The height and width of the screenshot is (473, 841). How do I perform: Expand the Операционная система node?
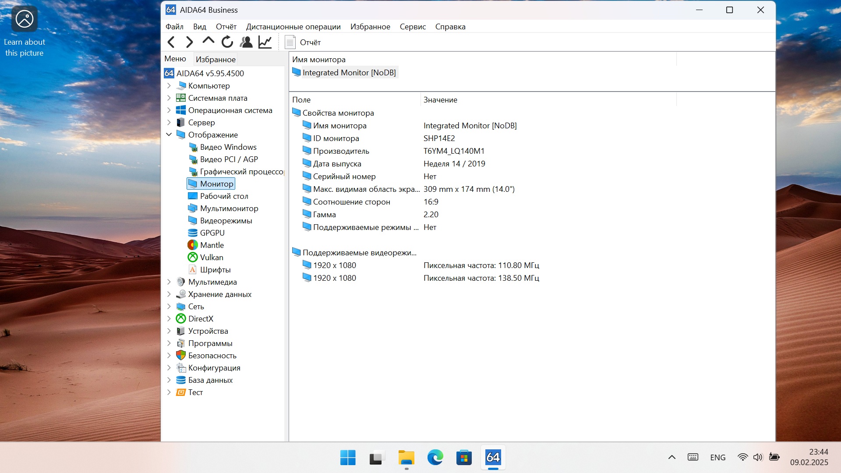[x=169, y=110]
